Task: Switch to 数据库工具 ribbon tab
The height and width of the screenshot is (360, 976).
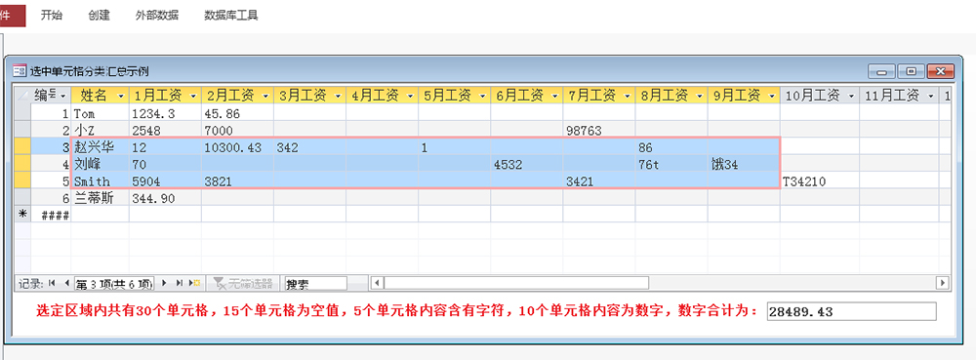Action: pos(231,16)
